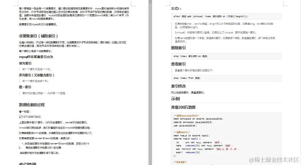The width and height of the screenshot is (301, 165).
Task: Select the "单列索引" subheading
Action: (x=25, y=64)
